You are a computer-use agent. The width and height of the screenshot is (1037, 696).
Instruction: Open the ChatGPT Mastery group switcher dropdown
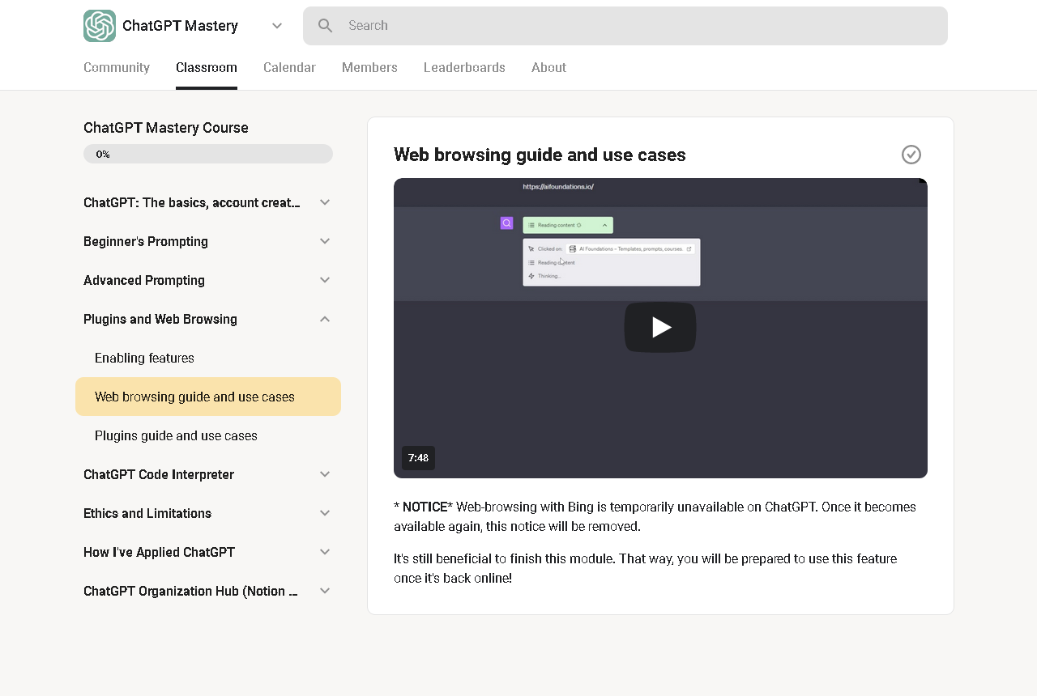277,26
